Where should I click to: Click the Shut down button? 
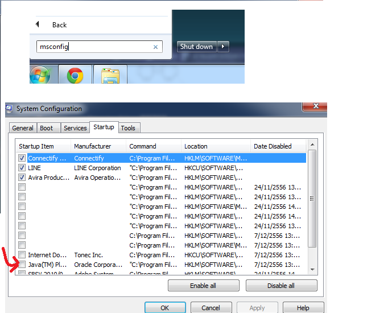coord(196,47)
